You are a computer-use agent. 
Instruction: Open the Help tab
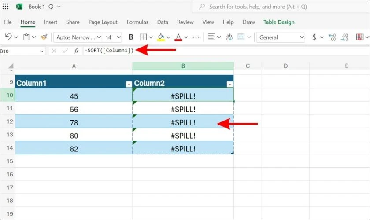click(228, 22)
